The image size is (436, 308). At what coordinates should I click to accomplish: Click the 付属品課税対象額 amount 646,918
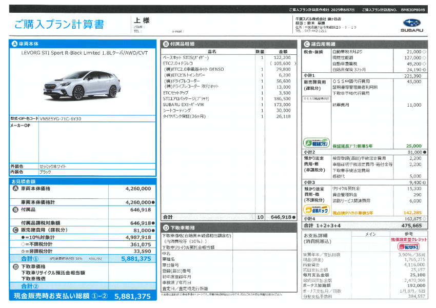[141, 223]
